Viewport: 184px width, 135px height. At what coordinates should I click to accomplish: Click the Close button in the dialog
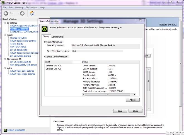tap(135, 111)
